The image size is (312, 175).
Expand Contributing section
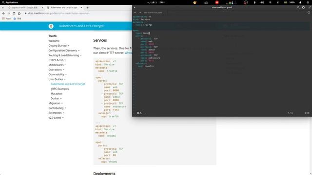click(58, 108)
